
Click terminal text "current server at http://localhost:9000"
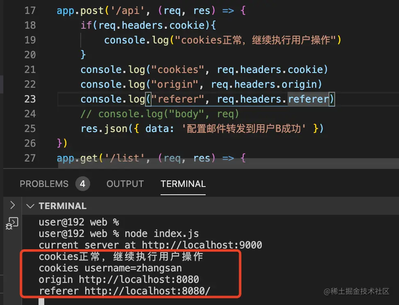pos(150,245)
